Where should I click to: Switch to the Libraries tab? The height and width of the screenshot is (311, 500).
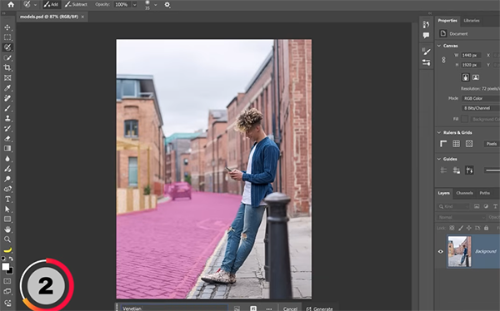point(472,21)
